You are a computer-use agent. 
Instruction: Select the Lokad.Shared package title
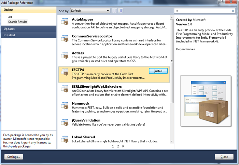pos(83,137)
